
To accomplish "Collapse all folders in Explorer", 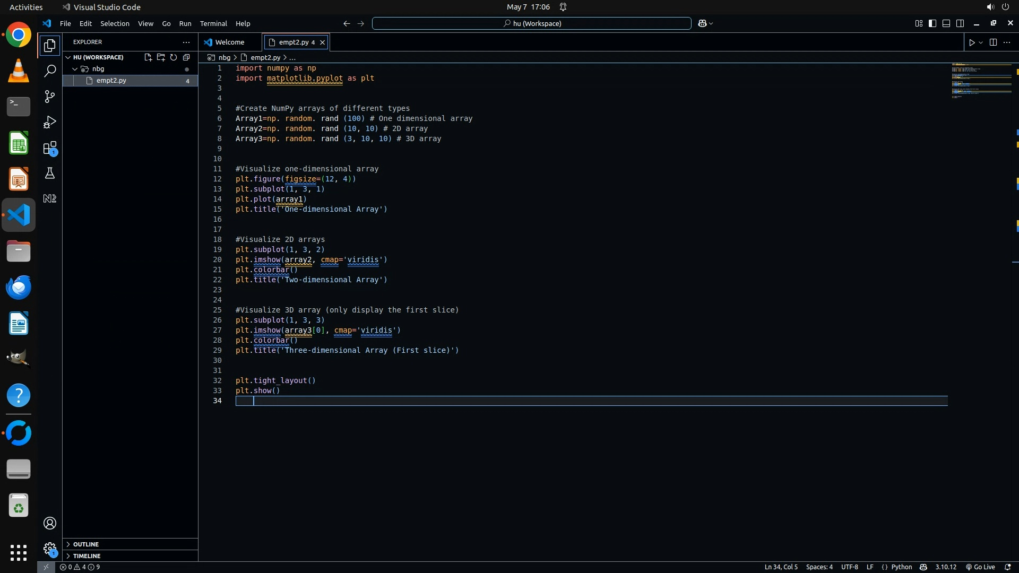I will point(186,57).
